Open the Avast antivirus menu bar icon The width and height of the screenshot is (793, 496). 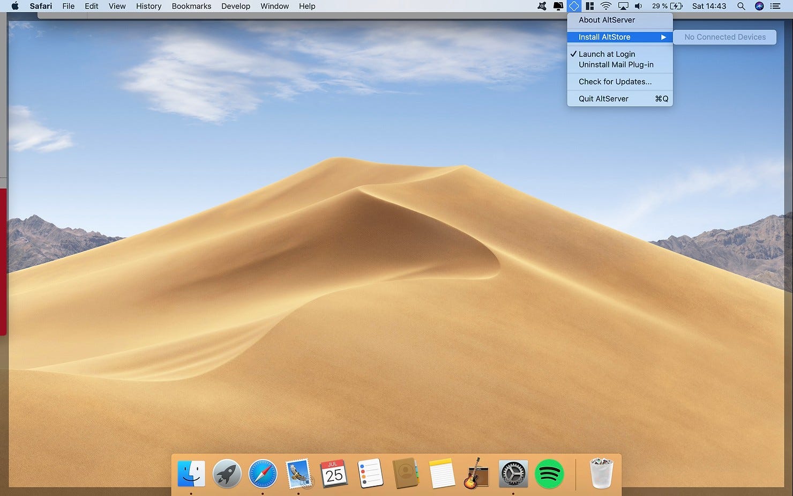click(x=542, y=6)
